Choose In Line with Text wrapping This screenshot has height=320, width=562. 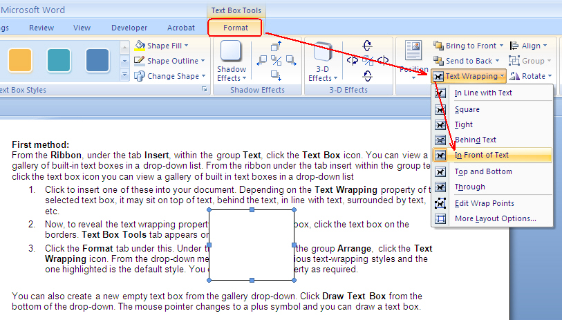coord(491,93)
